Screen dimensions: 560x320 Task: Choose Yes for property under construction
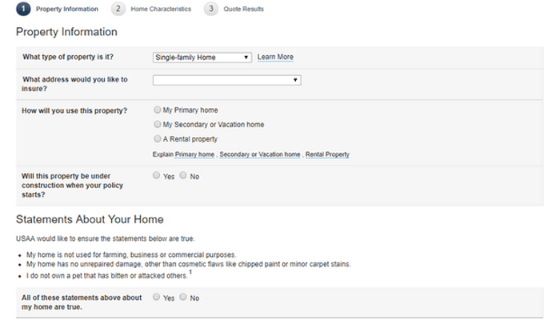point(157,176)
